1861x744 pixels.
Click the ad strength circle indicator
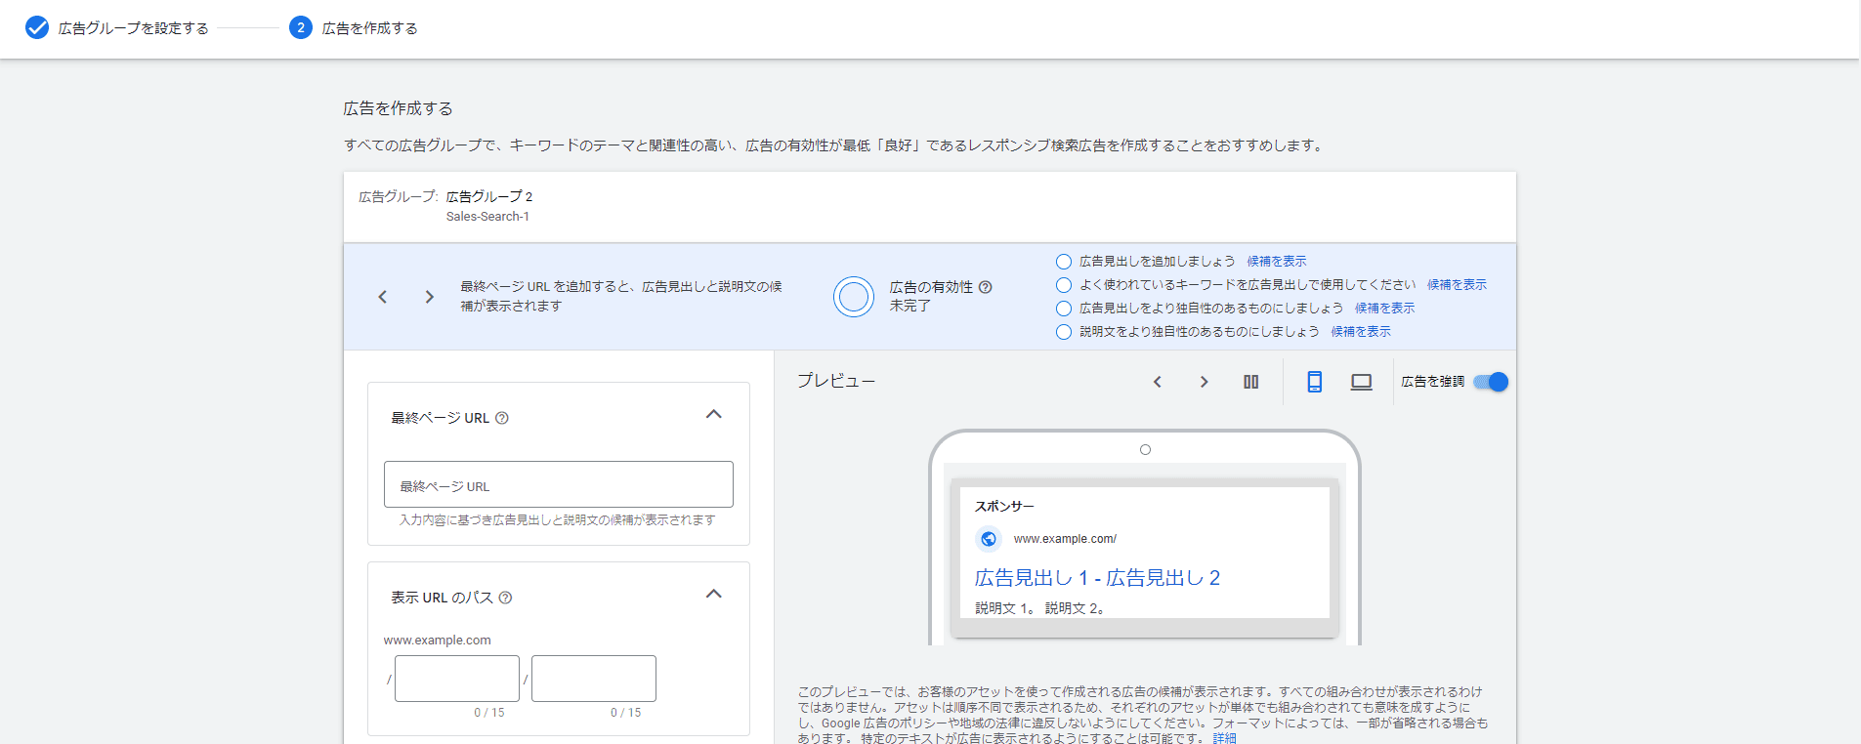pyautogui.click(x=854, y=297)
